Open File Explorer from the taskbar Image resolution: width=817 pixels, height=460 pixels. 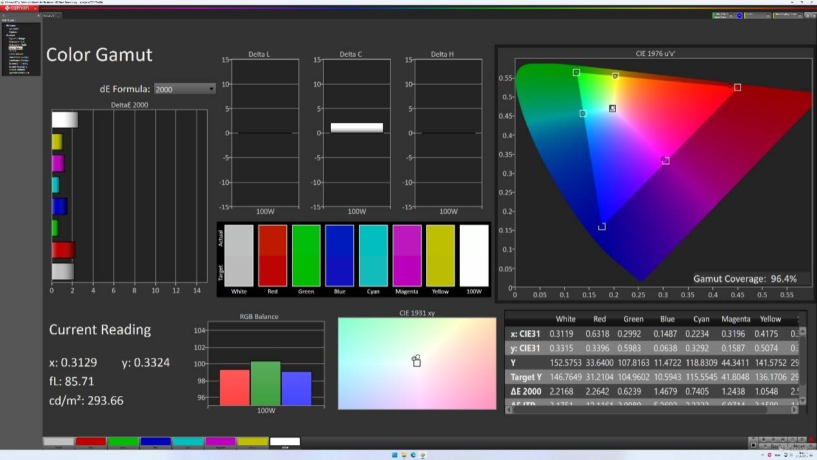(404, 455)
